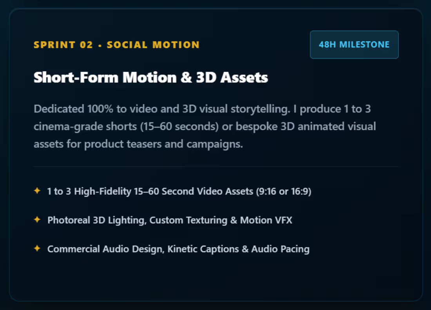The width and height of the screenshot is (431, 310).
Task: Select 'Photoreal 3D Lighting, Custom Texturing & Motion VFX'
Action: point(170,220)
